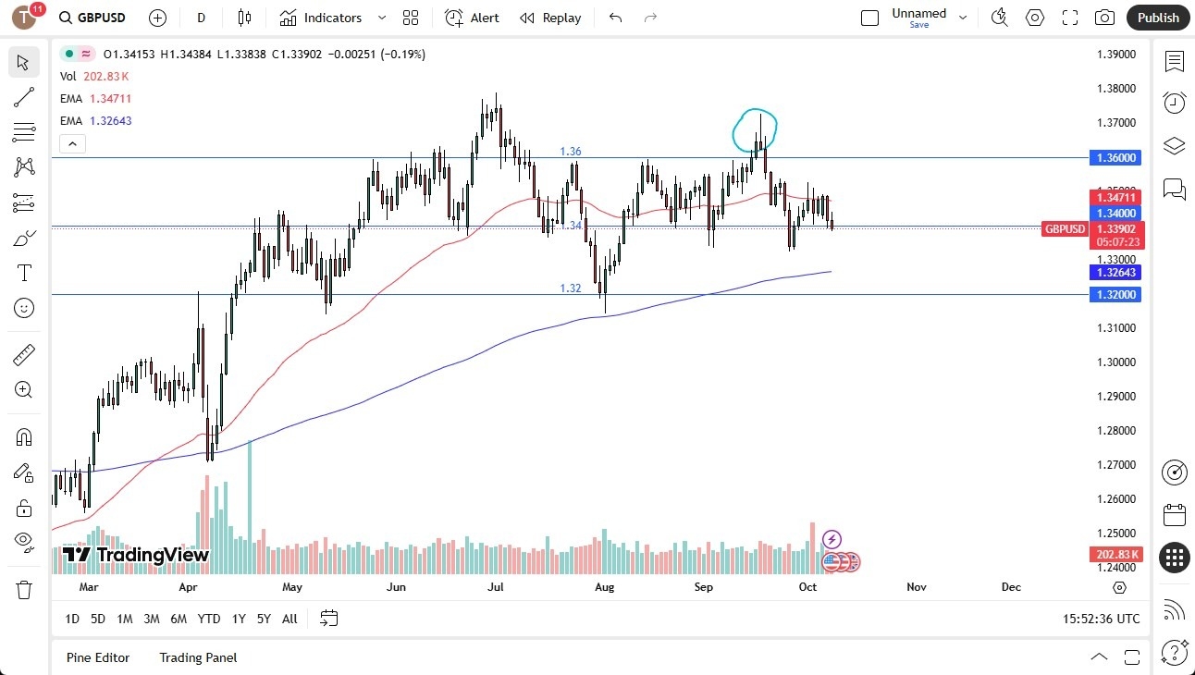Select the Brush drawing tool
Screen dimensions: 1195x675
pos(24,238)
